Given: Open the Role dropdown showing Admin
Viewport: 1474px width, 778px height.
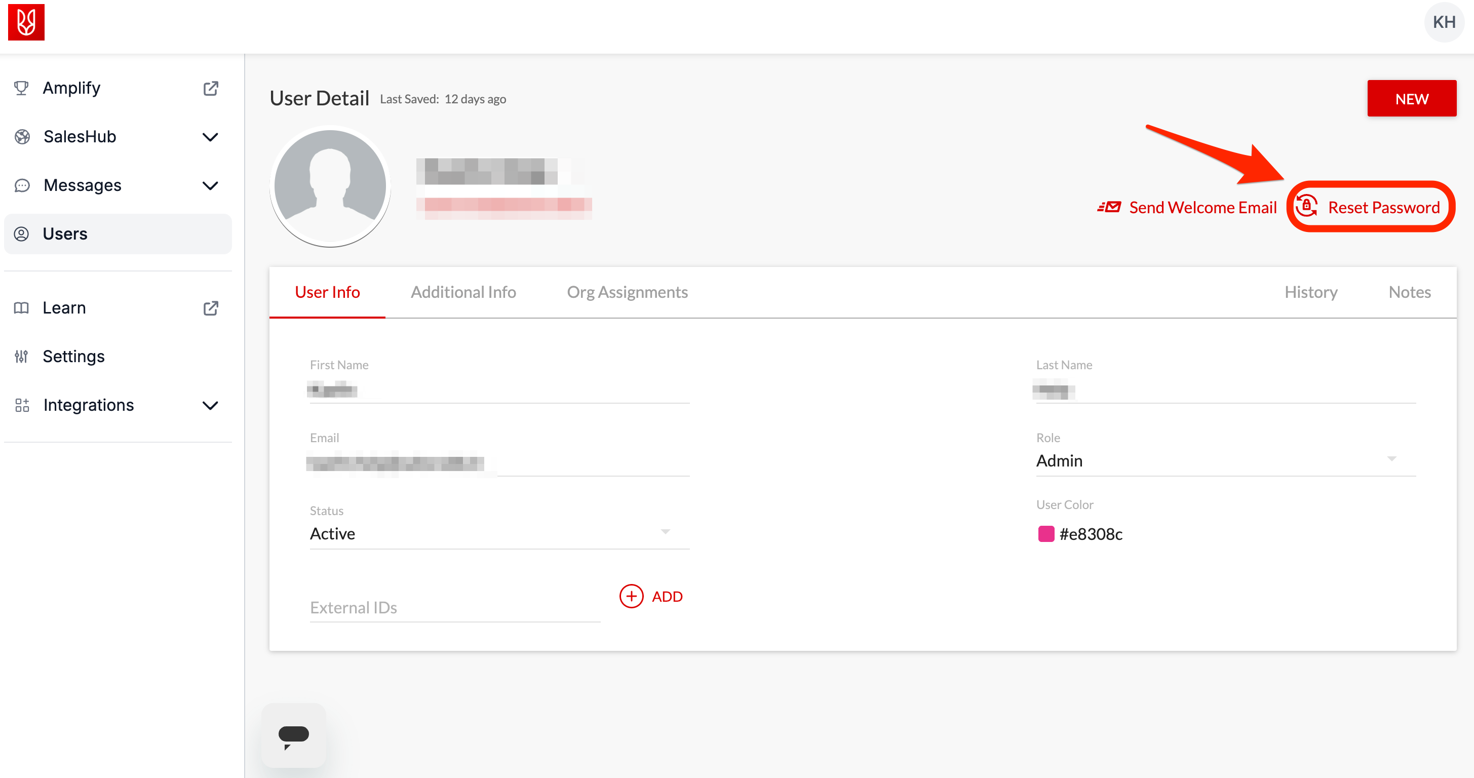Looking at the screenshot, I should click(x=1224, y=460).
